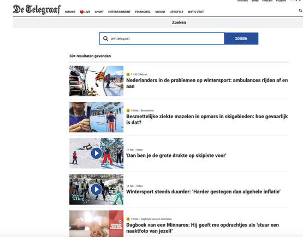Open the VROUW section
This screenshot has width=303, height=237.
[160, 12]
